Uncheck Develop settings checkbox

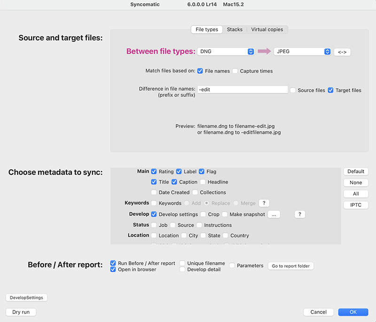(154, 214)
